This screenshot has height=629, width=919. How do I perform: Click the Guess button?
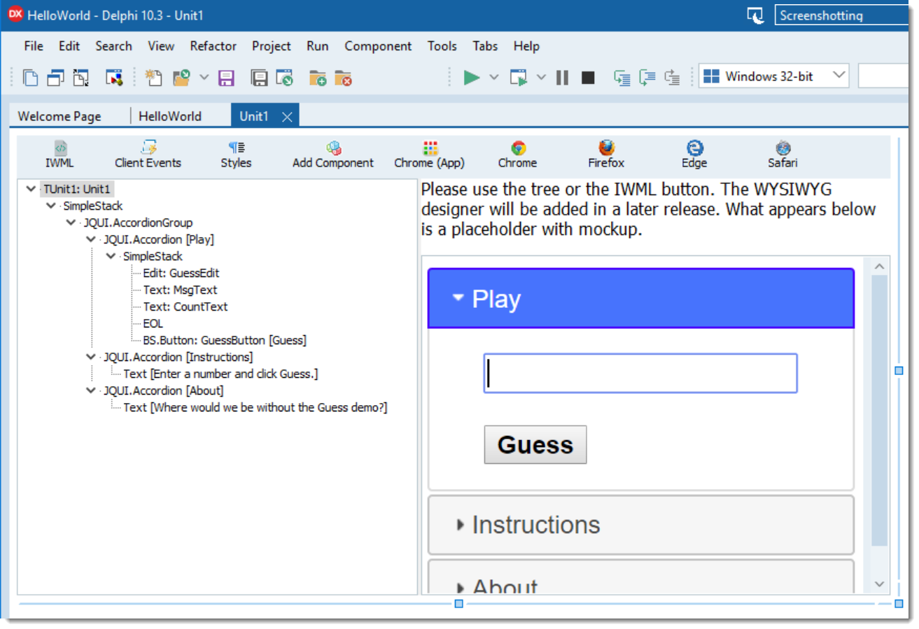pos(535,445)
